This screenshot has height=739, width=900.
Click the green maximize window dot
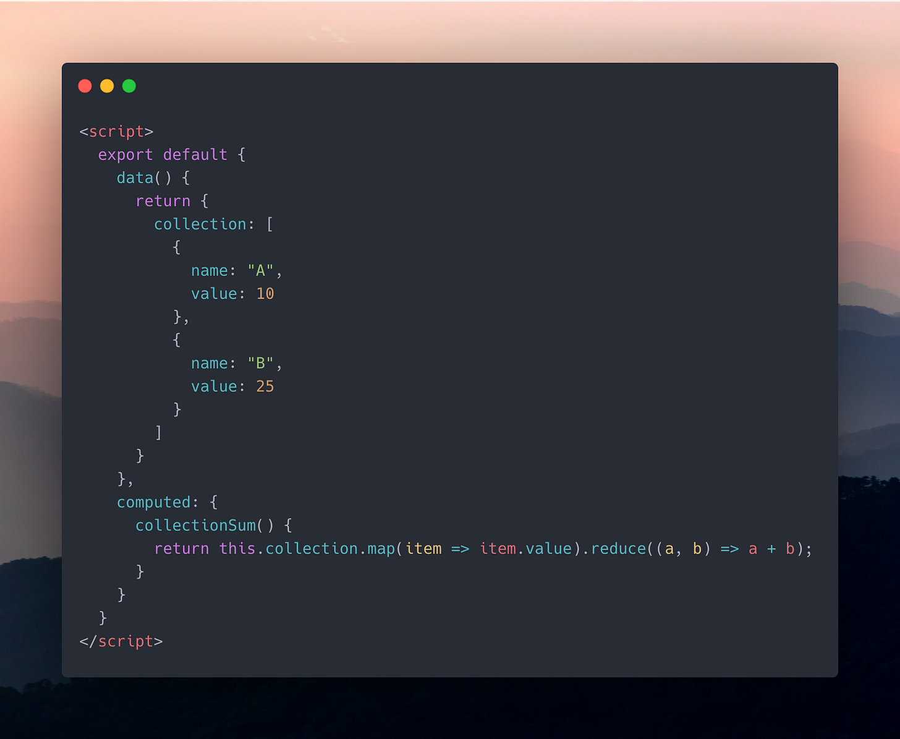(129, 86)
